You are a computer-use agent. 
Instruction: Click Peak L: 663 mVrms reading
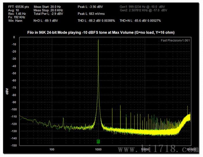[91, 14]
